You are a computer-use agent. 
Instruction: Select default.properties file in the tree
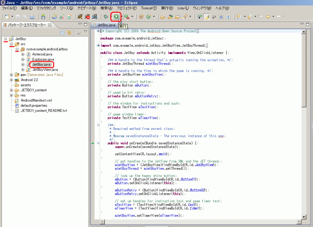click(x=34, y=106)
